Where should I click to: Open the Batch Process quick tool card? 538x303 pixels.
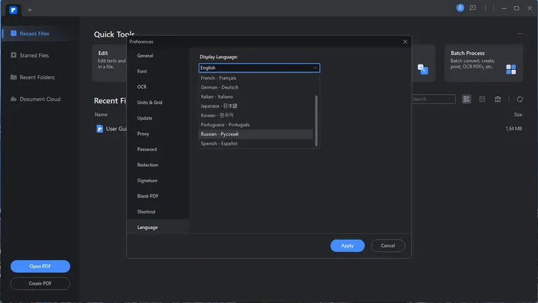click(484, 63)
